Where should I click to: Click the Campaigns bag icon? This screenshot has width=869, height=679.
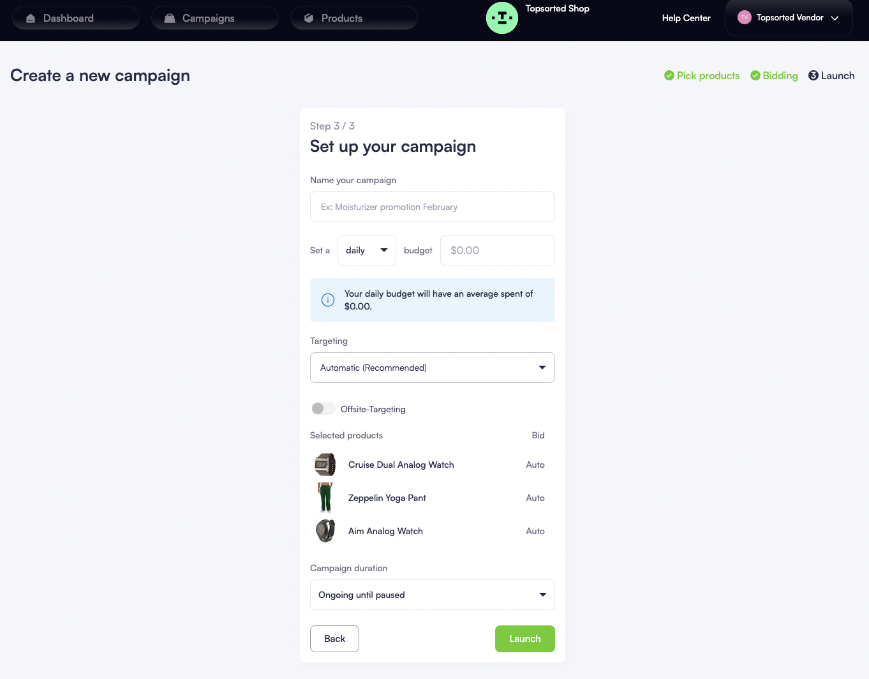click(170, 19)
